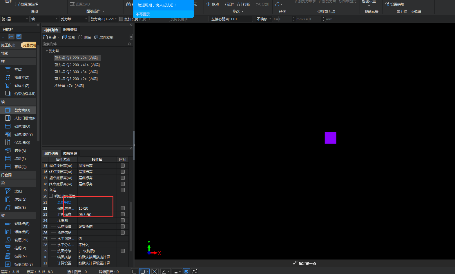
Task: Switch to 构件列表 tab
Action: [51, 30]
